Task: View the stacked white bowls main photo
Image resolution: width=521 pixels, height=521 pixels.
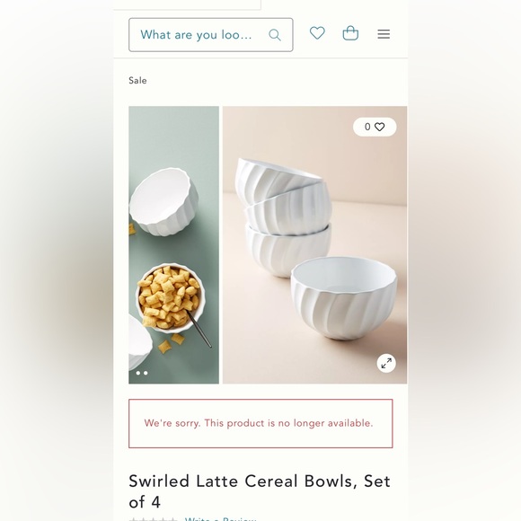Action: pos(314,245)
